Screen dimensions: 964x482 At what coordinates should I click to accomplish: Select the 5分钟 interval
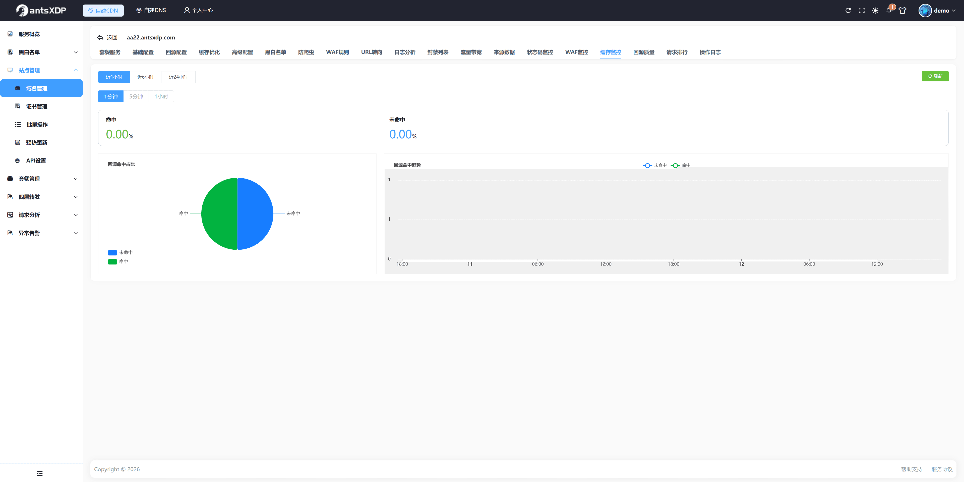(136, 96)
